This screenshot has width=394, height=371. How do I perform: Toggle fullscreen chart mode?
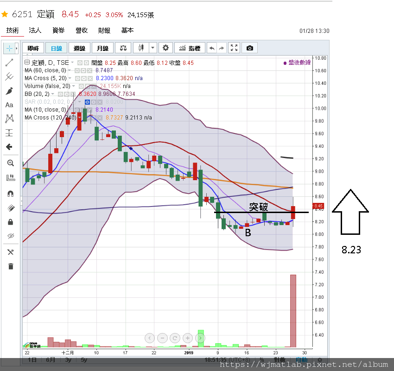(234, 48)
